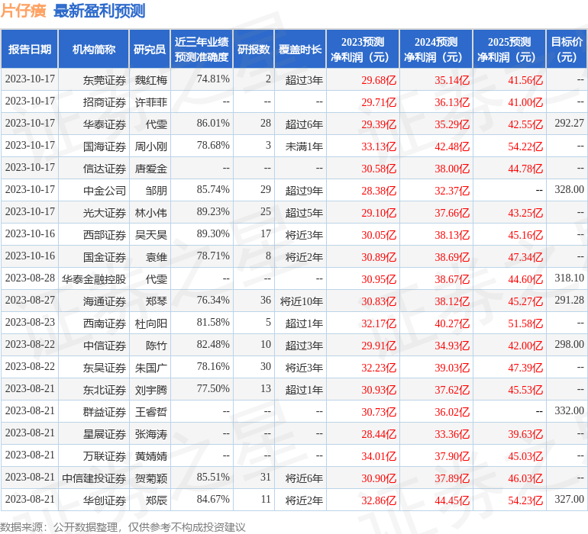This screenshot has height=534, width=588.
Task: Click researcher 许菲菲
Action: coord(150,102)
